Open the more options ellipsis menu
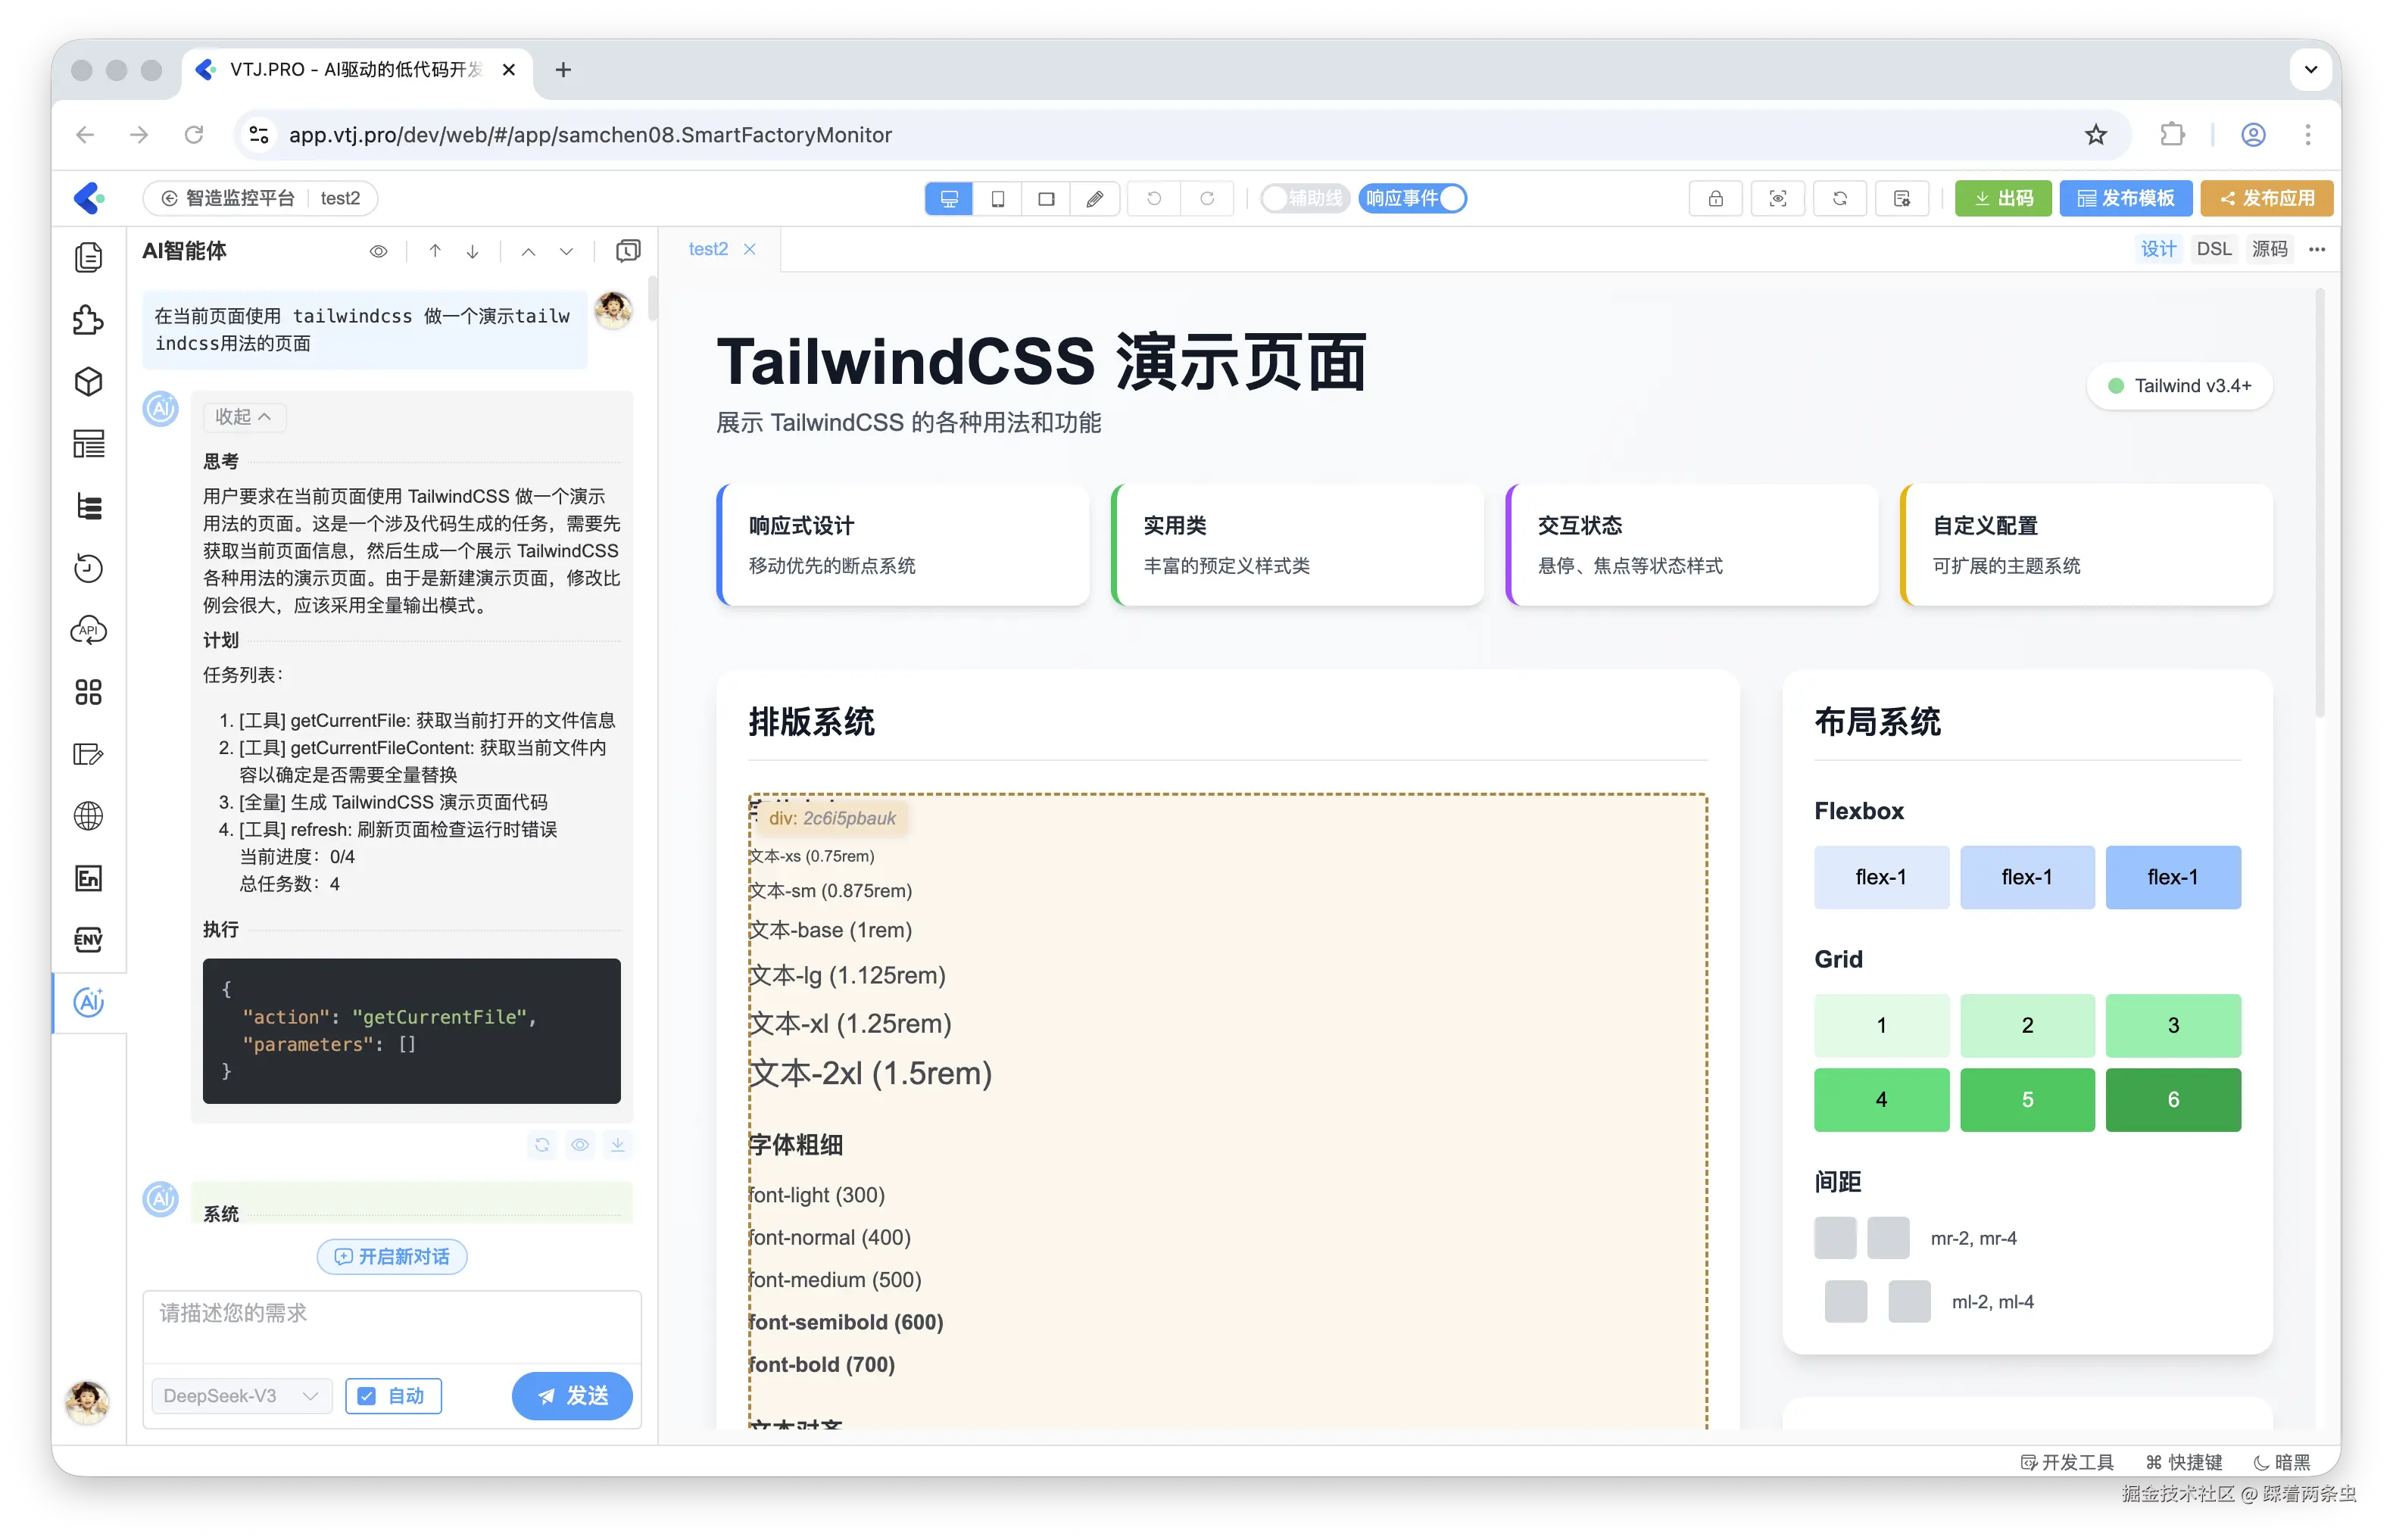2393x1540 pixels. click(2317, 249)
